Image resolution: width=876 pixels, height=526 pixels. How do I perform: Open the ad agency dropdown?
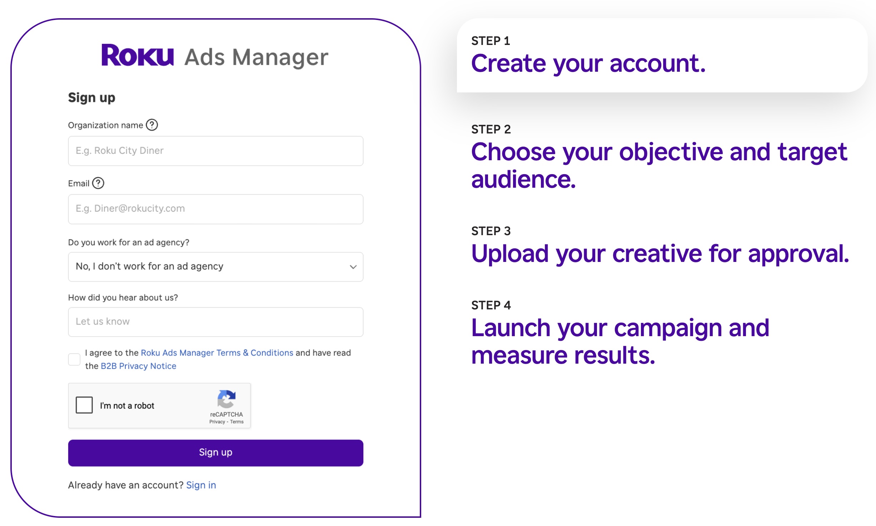click(x=215, y=267)
